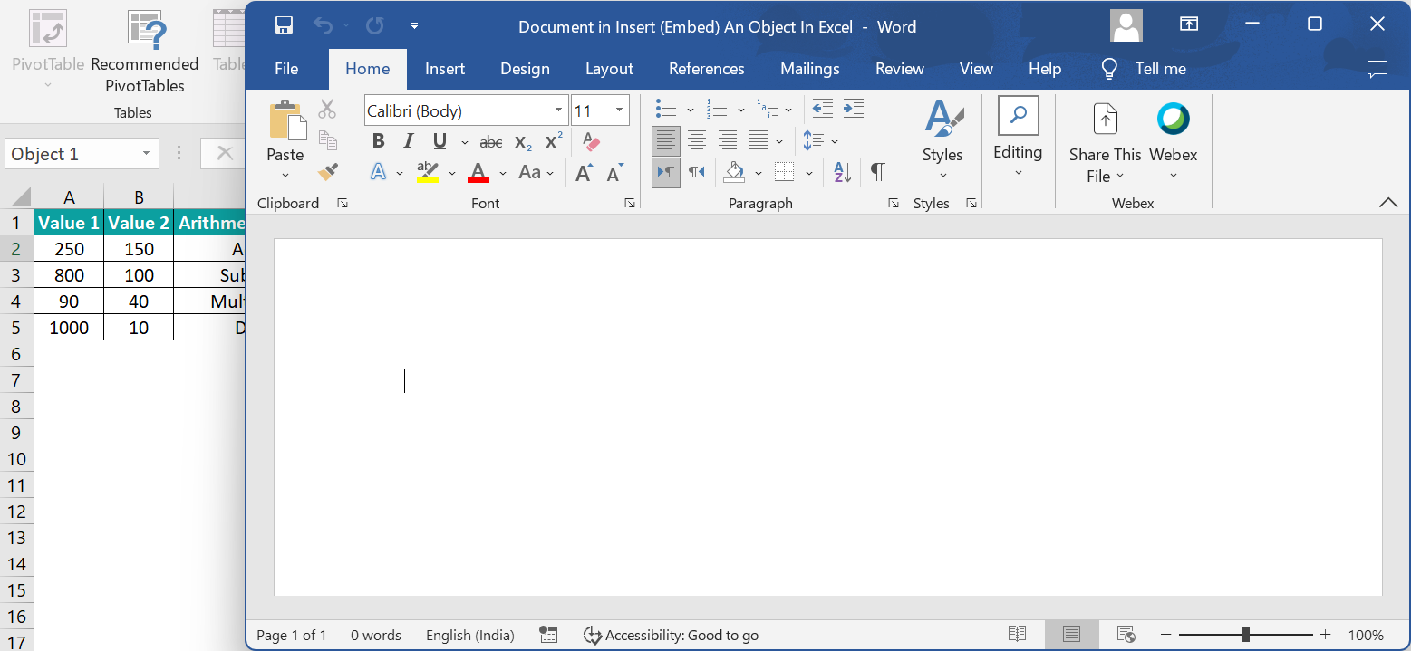Open the Editing search group
1411x651 pixels.
1018,138
